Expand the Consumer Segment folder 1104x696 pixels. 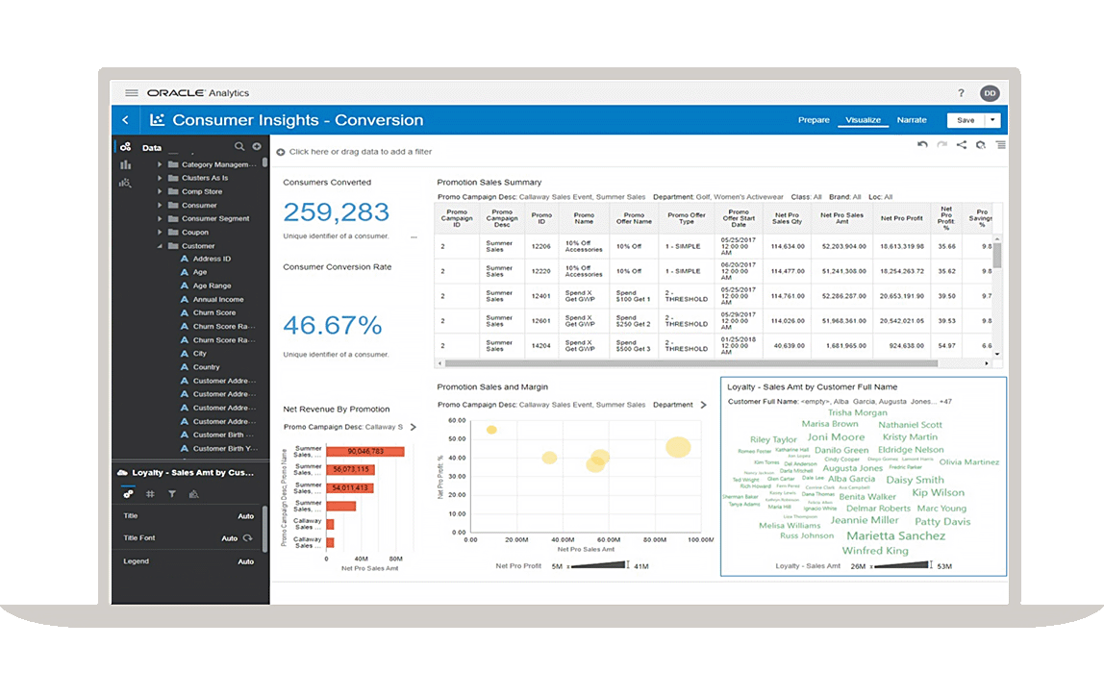pyautogui.click(x=159, y=219)
